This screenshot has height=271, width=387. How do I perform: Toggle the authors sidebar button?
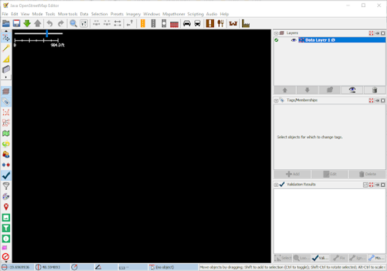point(6,154)
